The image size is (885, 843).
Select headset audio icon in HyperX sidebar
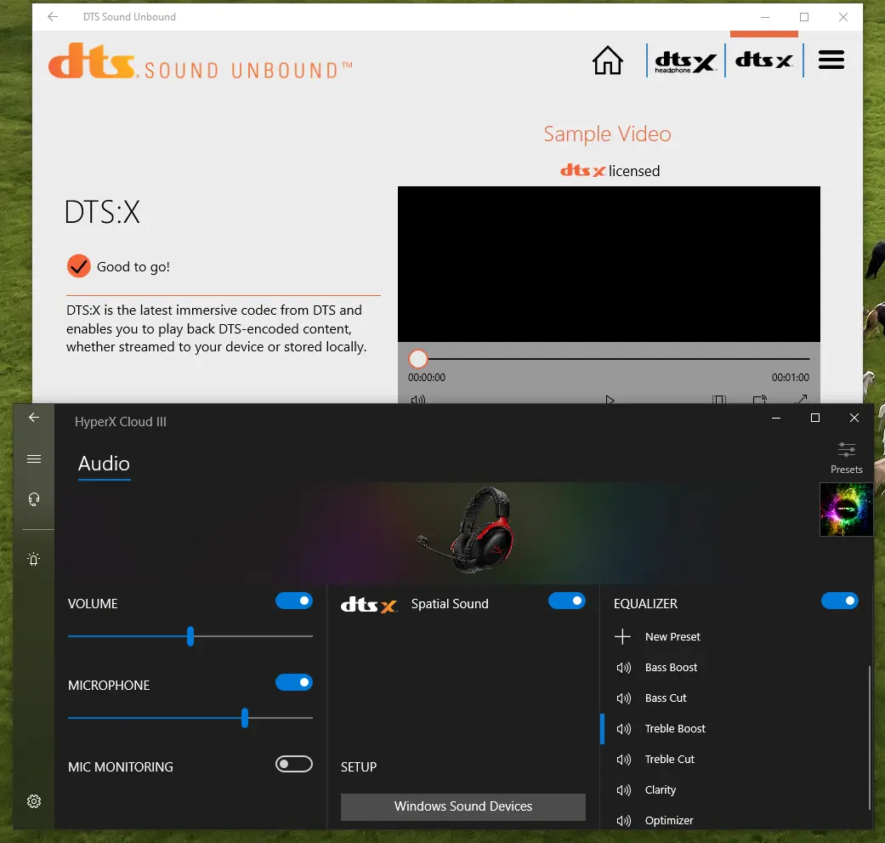[x=34, y=499]
